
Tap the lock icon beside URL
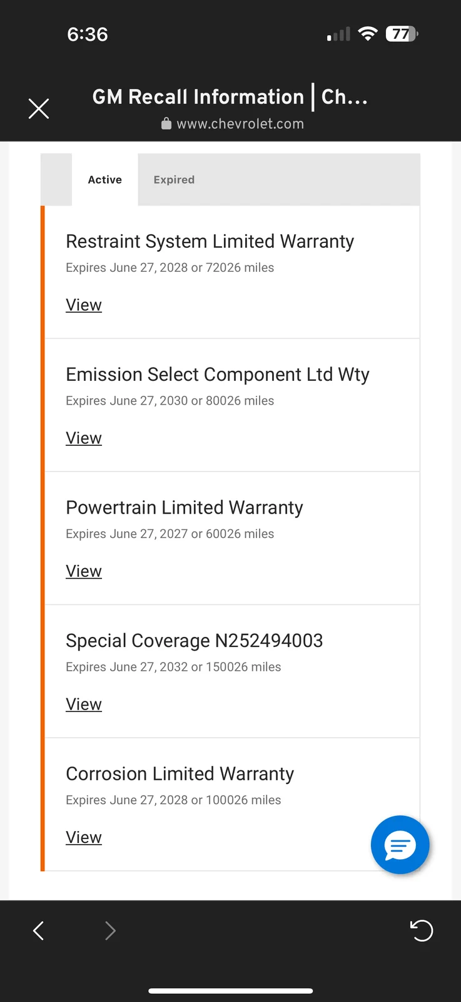click(166, 124)
